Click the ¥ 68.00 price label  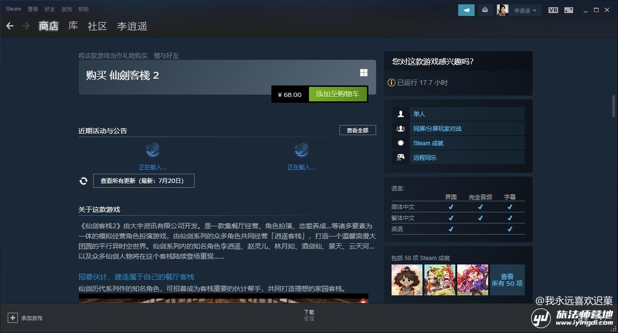click(x=290, y=95)
